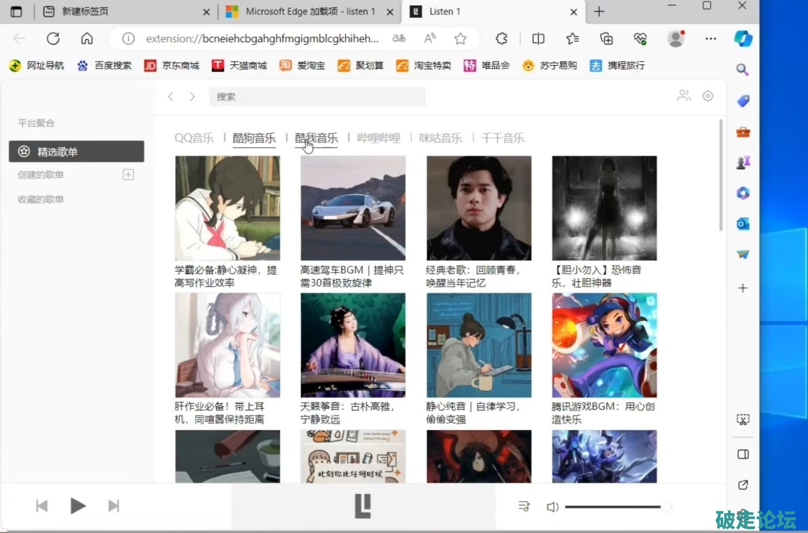Open 收藏的歌单 in the sidebar
Image resolution: width=808 pixels, height=533 pixels.
click(41, 200)
